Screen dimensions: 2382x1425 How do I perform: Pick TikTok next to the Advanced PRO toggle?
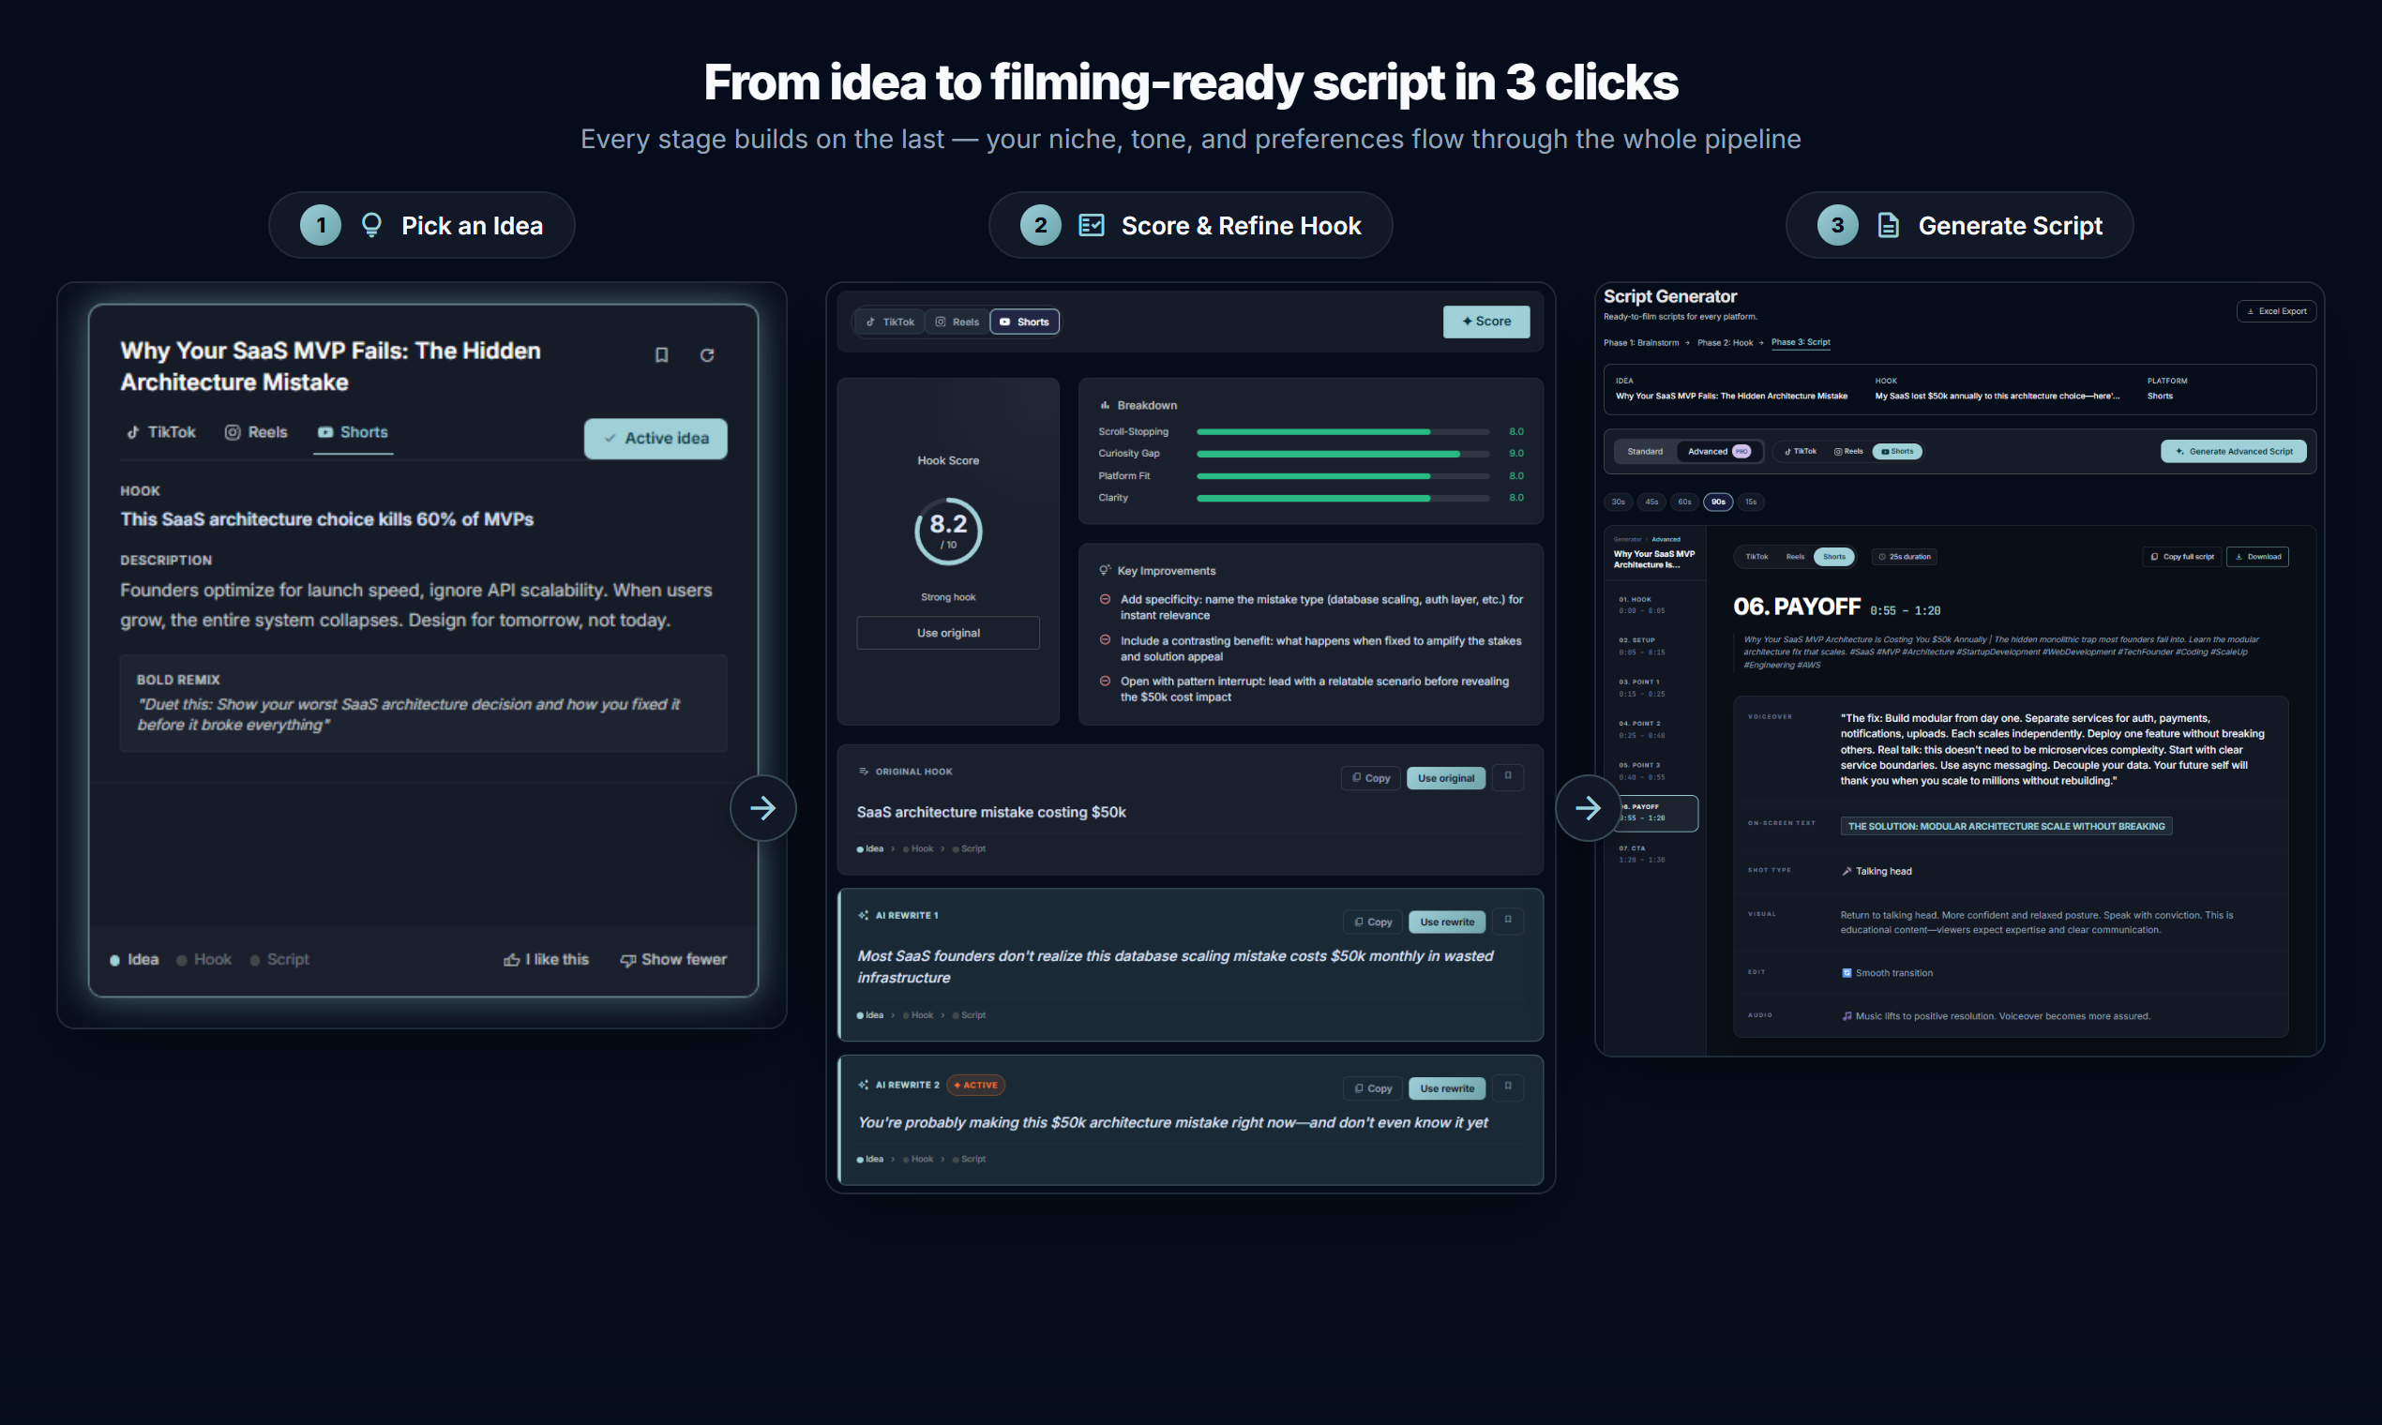pyautogui.click(x=1800, y=451)
